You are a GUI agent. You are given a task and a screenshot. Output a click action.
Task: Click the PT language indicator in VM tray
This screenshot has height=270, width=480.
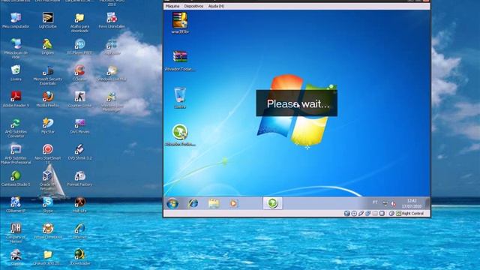pyautogui.click(x=375, y=202)
